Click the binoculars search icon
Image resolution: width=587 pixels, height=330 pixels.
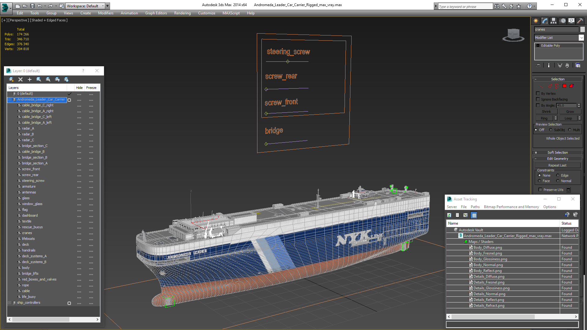point(497,6)
